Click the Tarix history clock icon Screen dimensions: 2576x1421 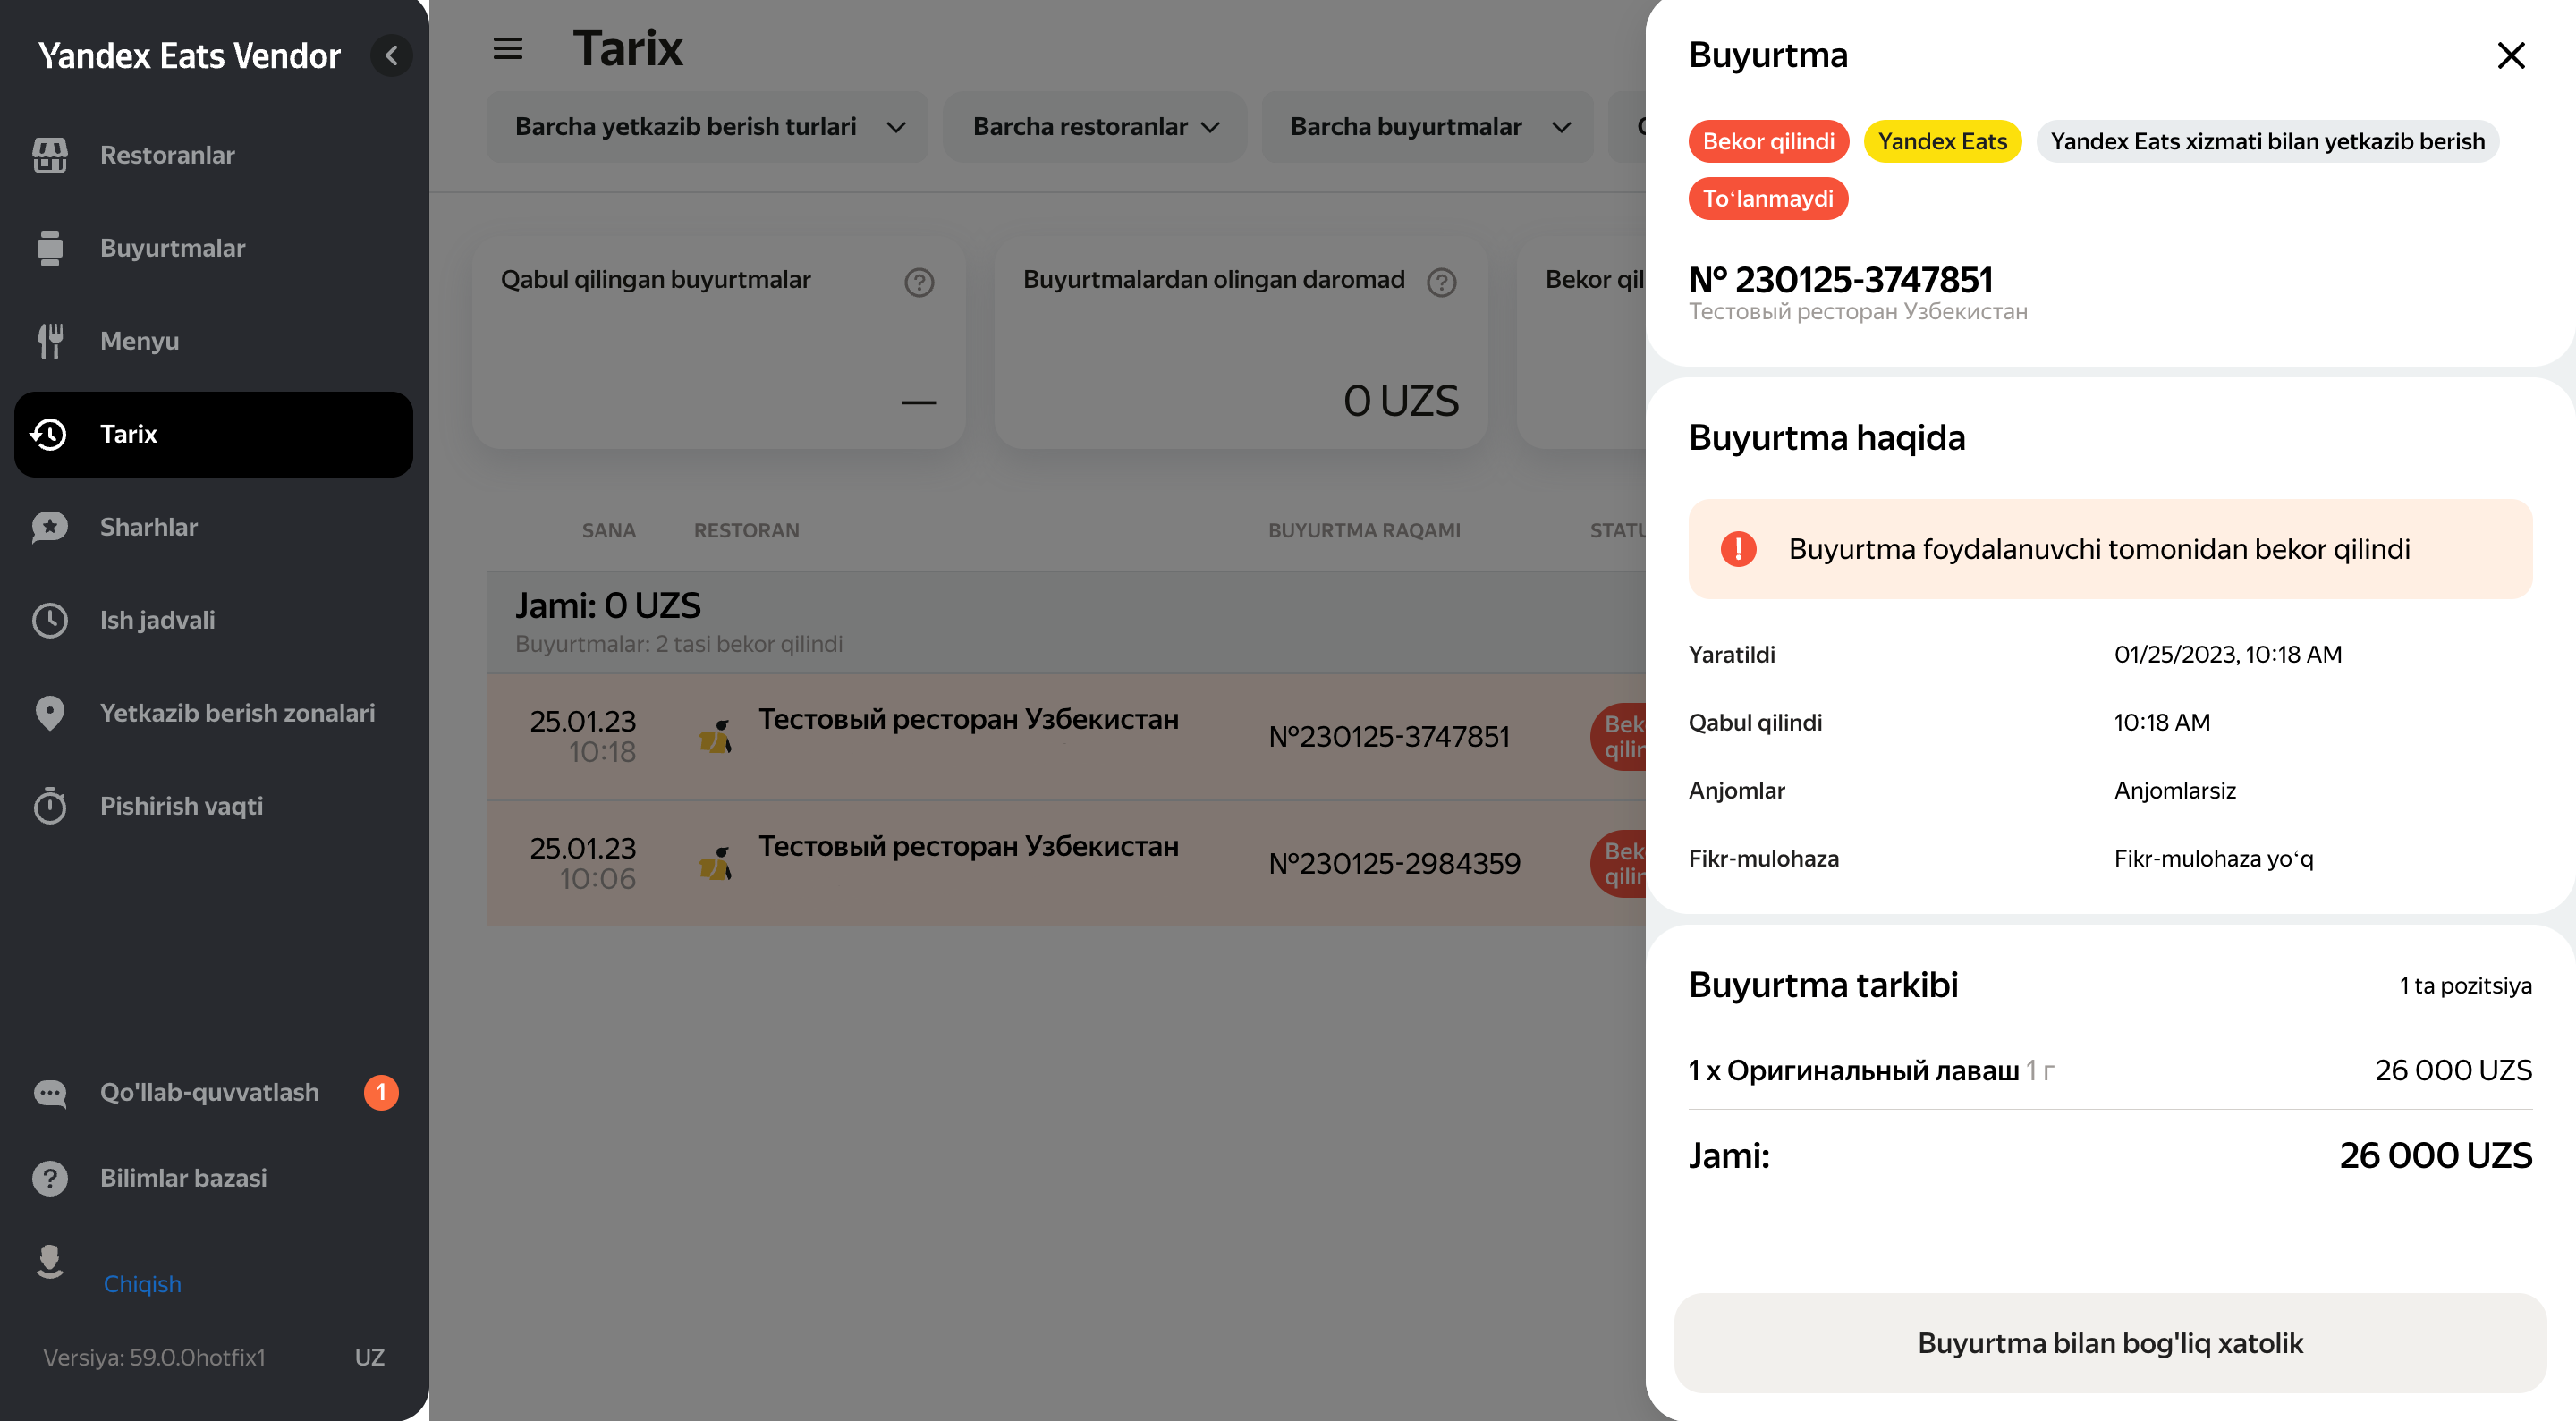pos(49,434)
